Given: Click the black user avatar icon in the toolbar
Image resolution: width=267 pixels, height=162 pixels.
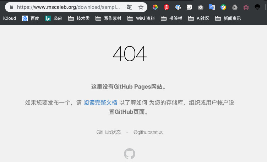Looking at the screenshot, I should tap(257, 7).
